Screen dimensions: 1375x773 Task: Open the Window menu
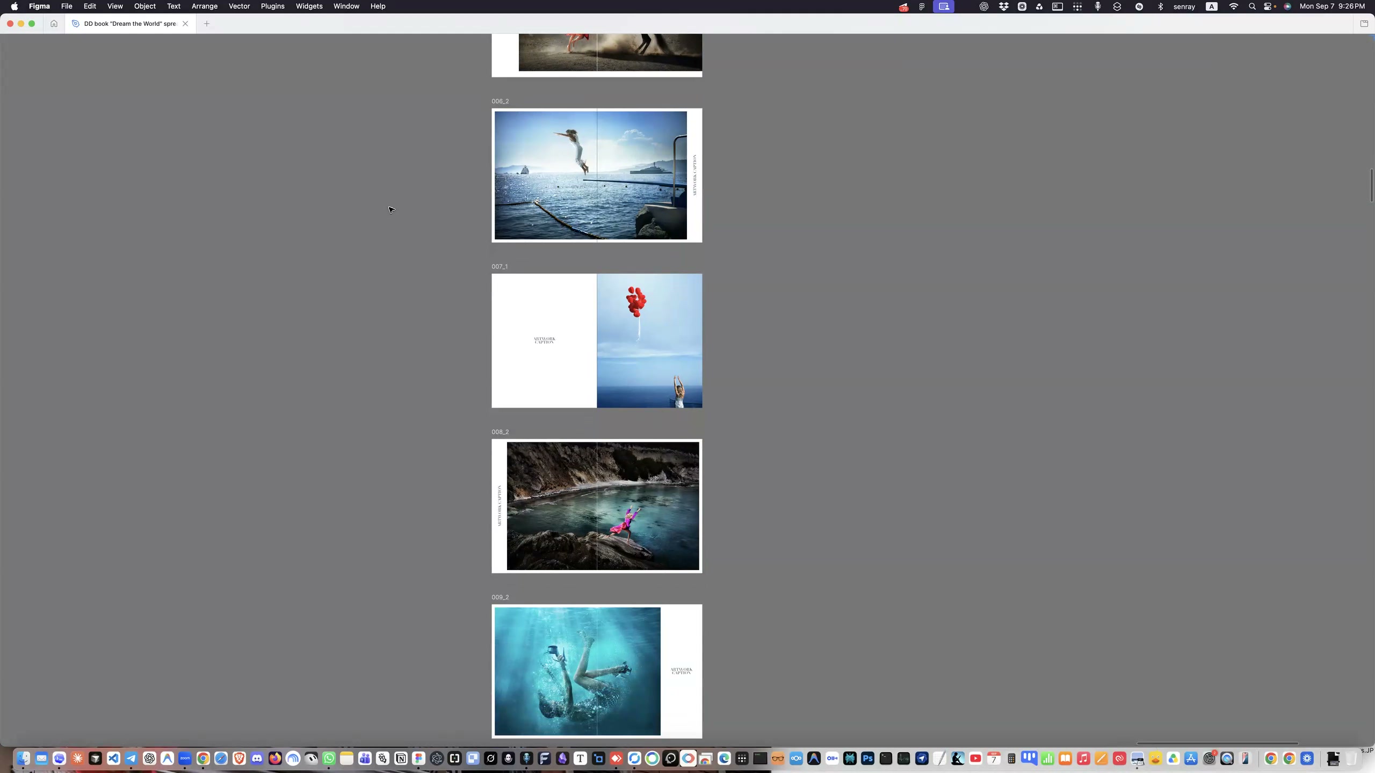point(346,6)
